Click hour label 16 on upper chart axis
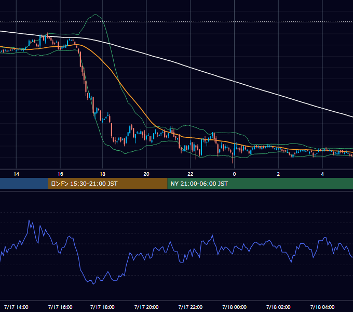Screen dimensions: 353x312 tap(60, 174)
